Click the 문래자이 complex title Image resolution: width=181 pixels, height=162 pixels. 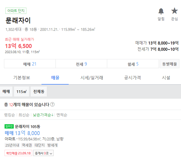coord(18,20)
